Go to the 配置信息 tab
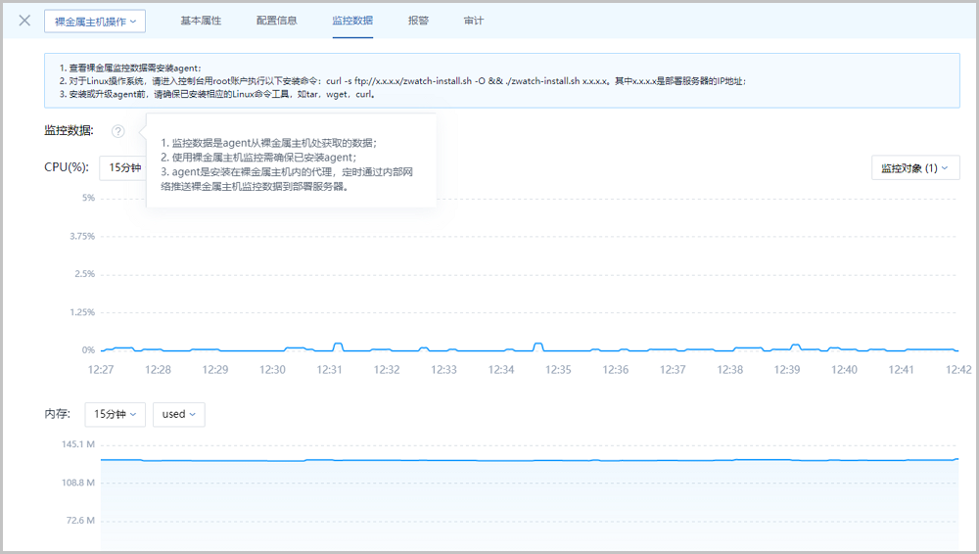Image resolution: width=979 pixels, height=554 pixels. click(277, 21)
